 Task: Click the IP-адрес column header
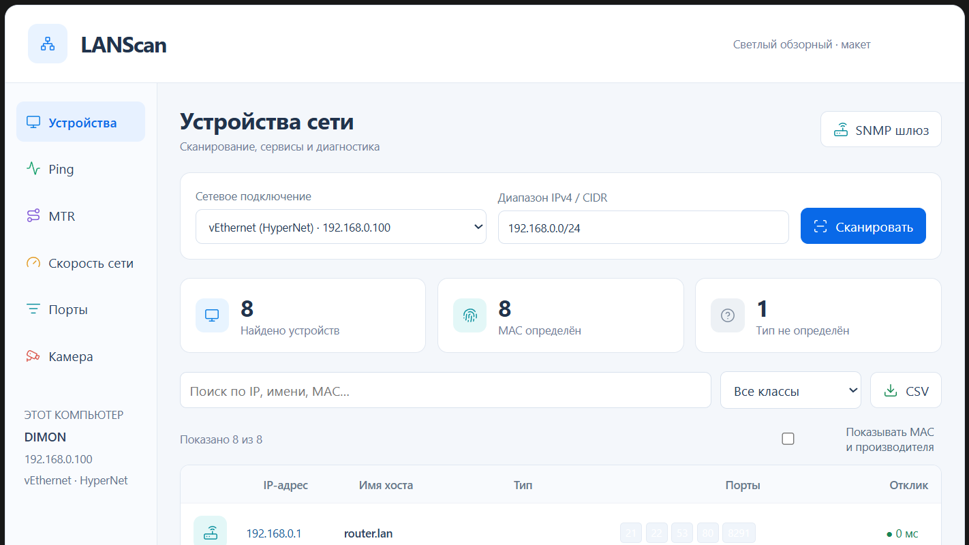(286, 485)
